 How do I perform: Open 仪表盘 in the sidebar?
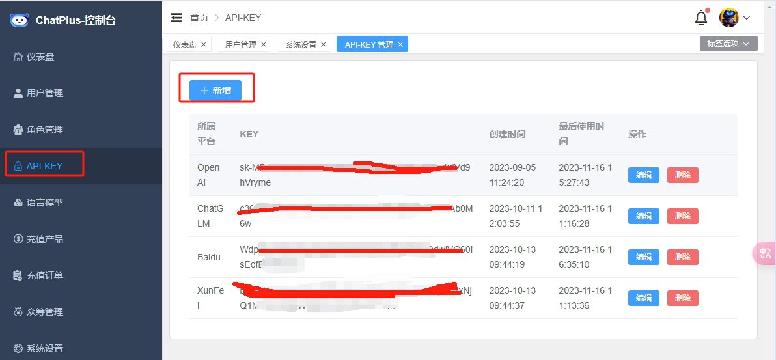tap(40, 57)
